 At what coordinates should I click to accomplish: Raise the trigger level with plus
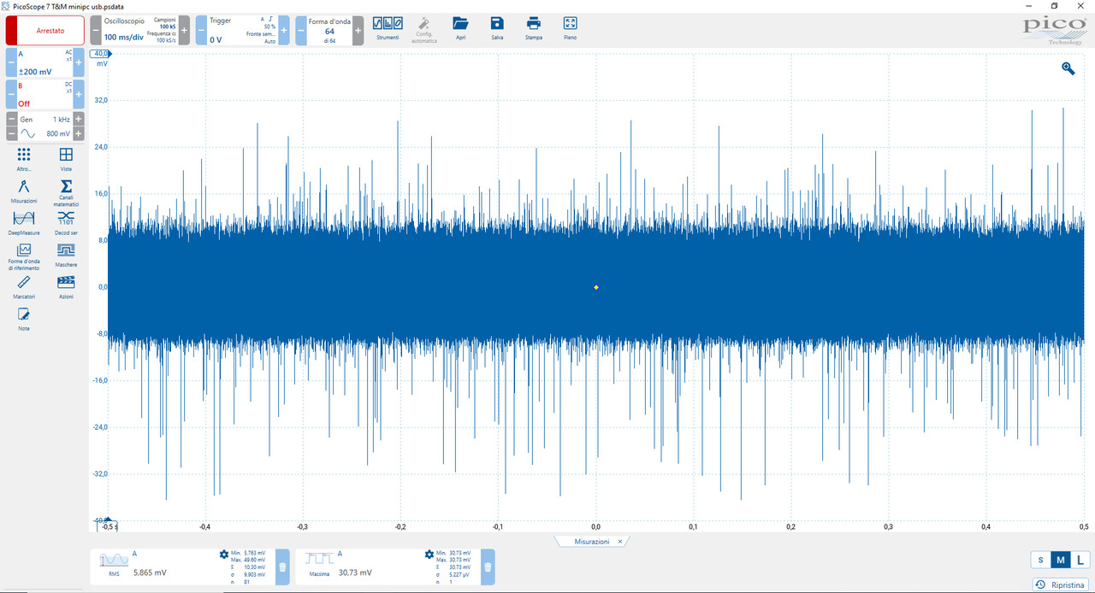pyautogui.click(x=284, y=30)
